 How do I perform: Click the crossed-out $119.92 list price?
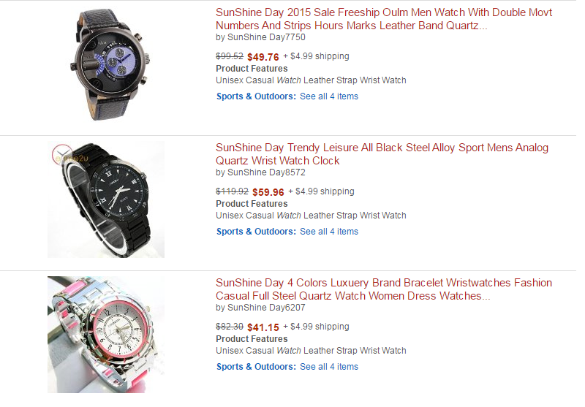click(232, 191)
